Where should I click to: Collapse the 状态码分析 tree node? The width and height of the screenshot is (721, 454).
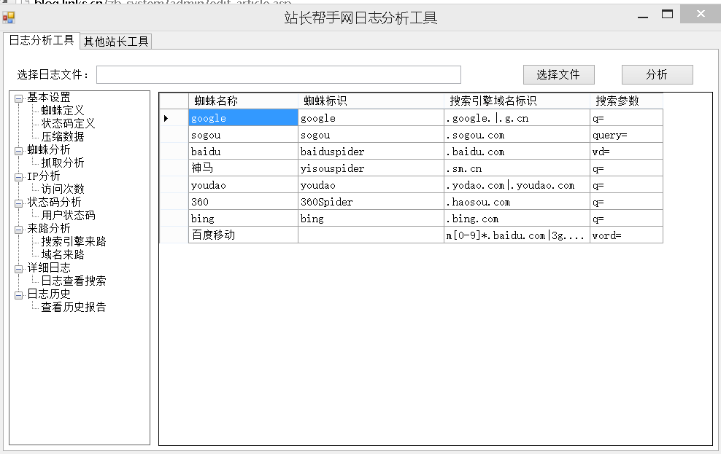click(18, 203)
